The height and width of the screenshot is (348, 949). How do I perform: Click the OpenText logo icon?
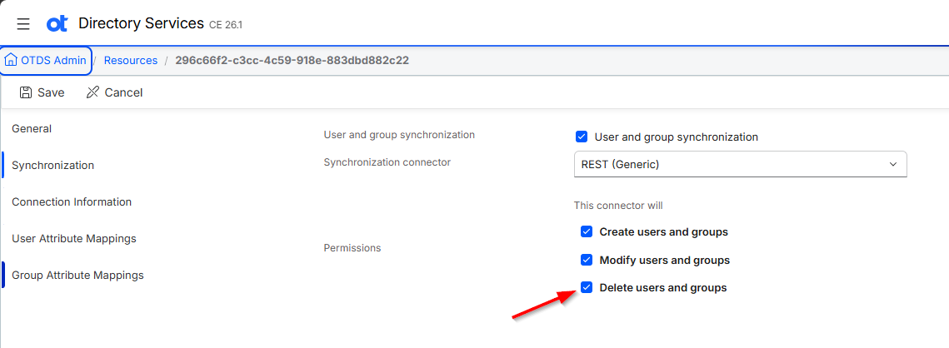pyautogui.click(x=57, y=23)
